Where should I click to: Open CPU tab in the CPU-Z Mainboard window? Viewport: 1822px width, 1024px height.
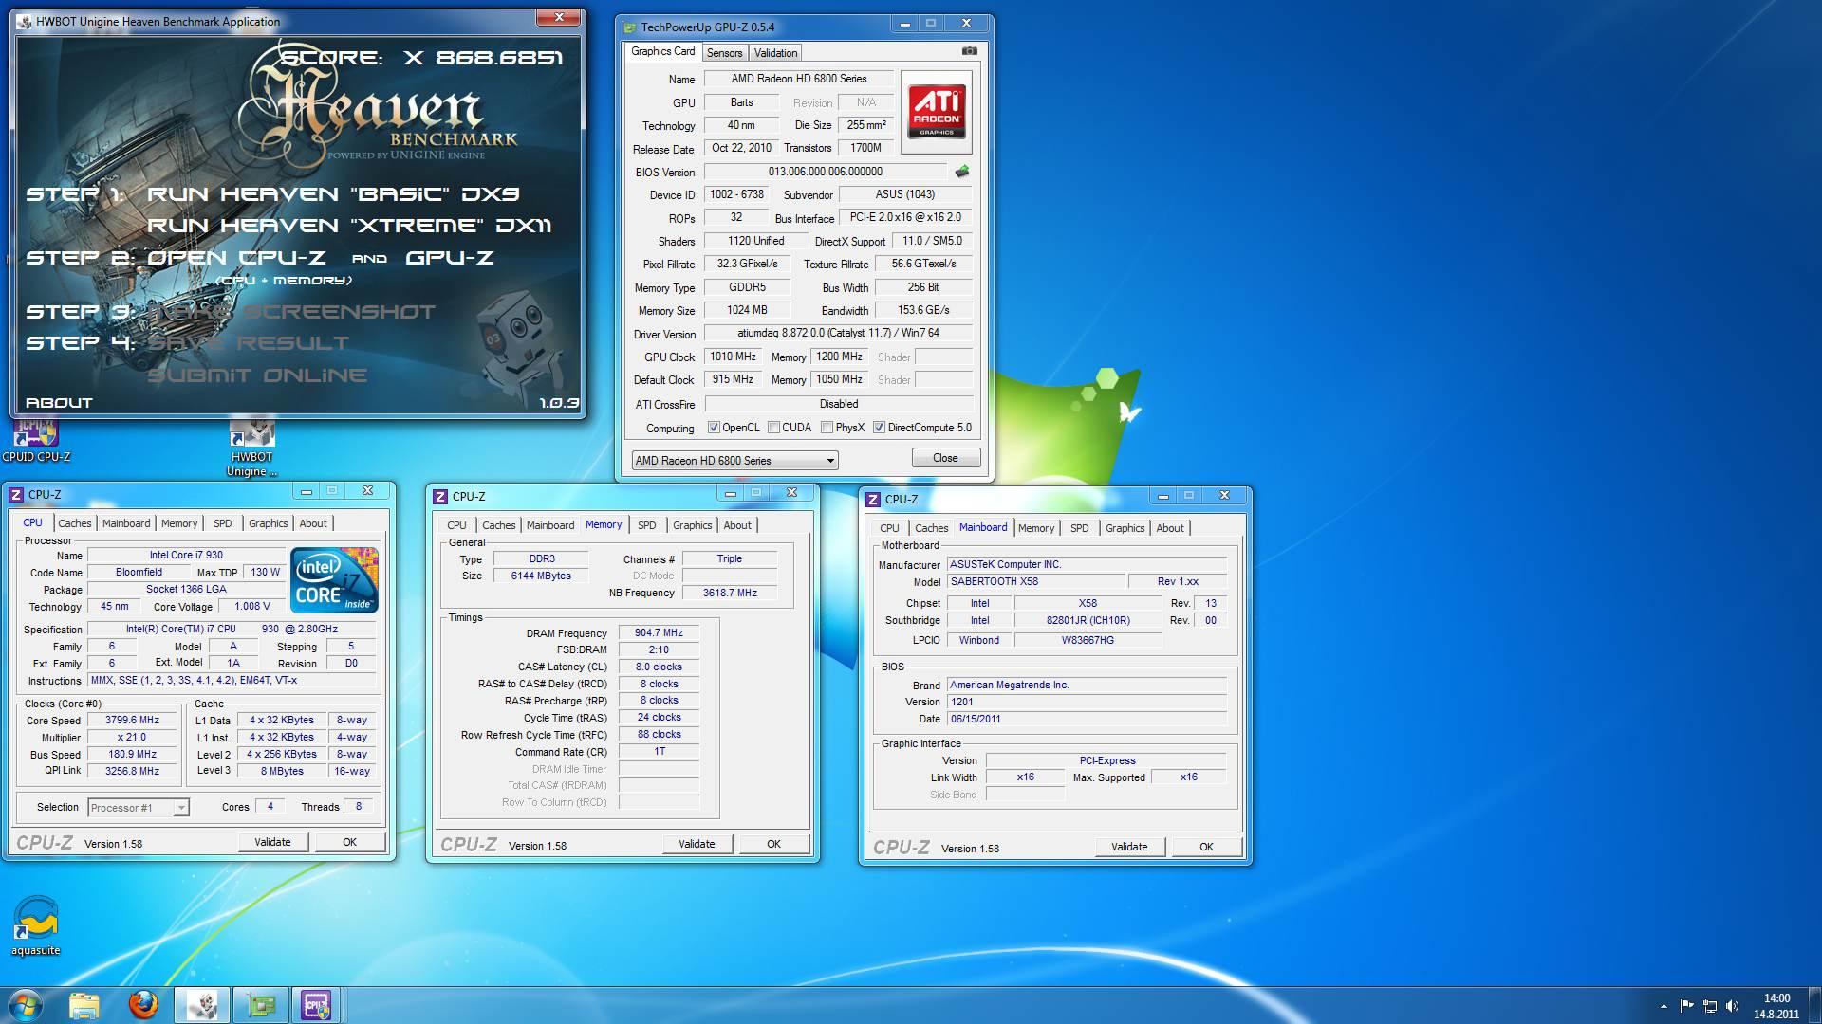889,528
